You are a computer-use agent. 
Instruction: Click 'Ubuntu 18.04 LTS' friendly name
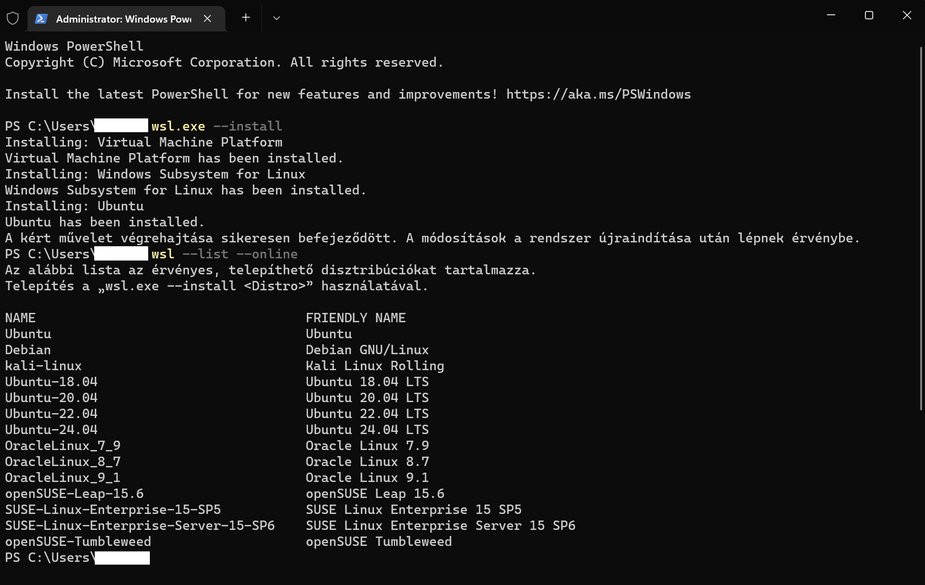coord(367,382)
